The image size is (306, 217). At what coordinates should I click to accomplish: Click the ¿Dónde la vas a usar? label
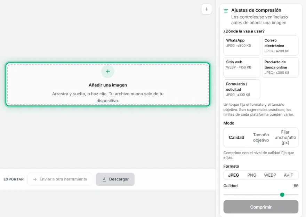[x=244, y=31]
